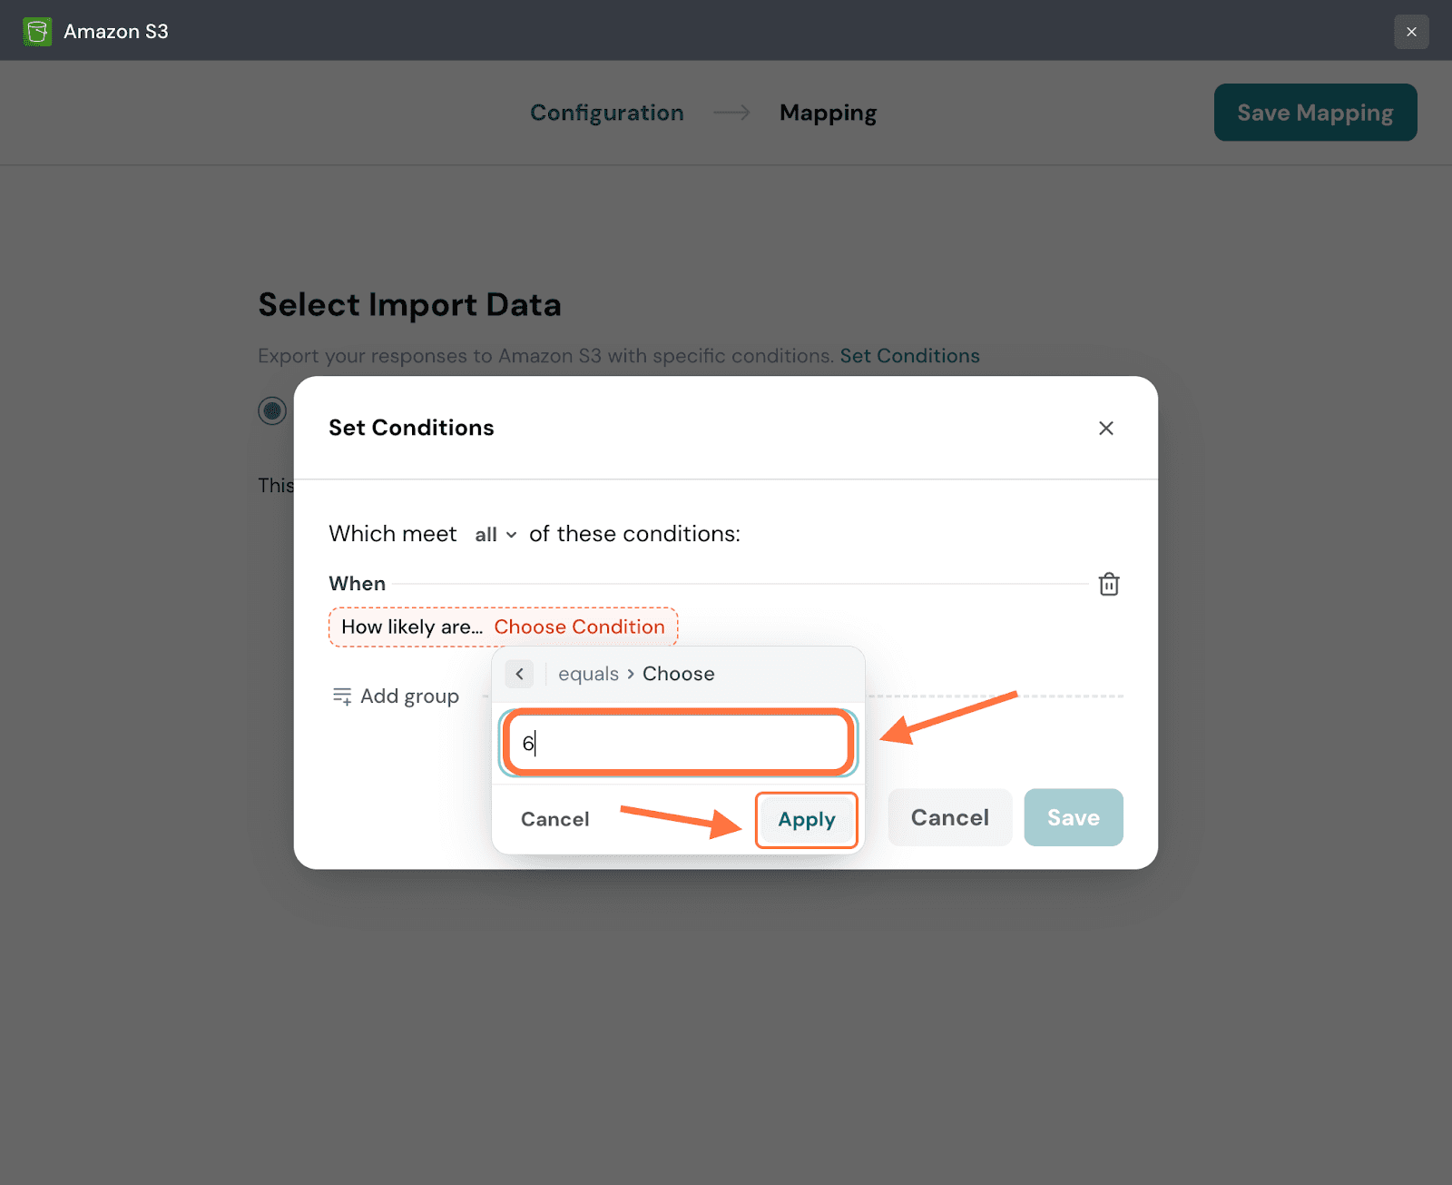Delete condition using trash icon
Image resolution: width=1452 pixels, height=1185 pixels.
[x=1108, y=584]
